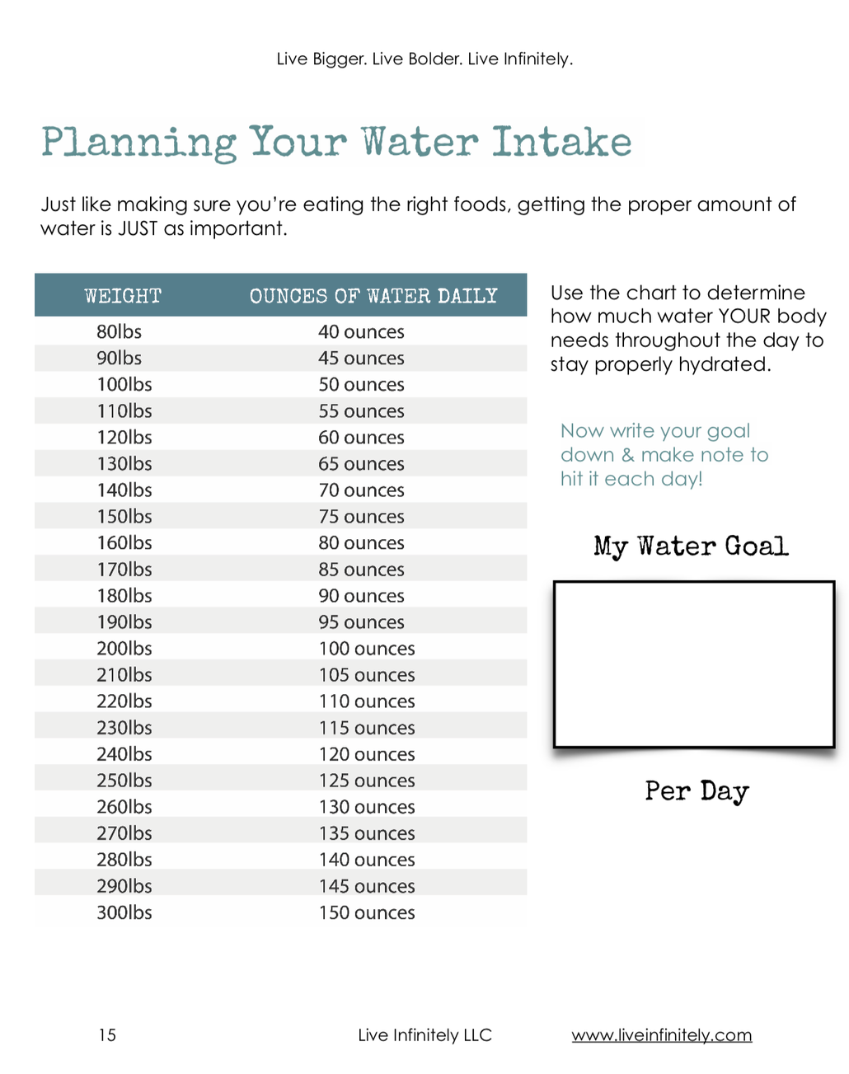The image size is (849, 1074).
Task: Click the Live Bigger. Live Bolder tagline
Action: tap(424, 59)
